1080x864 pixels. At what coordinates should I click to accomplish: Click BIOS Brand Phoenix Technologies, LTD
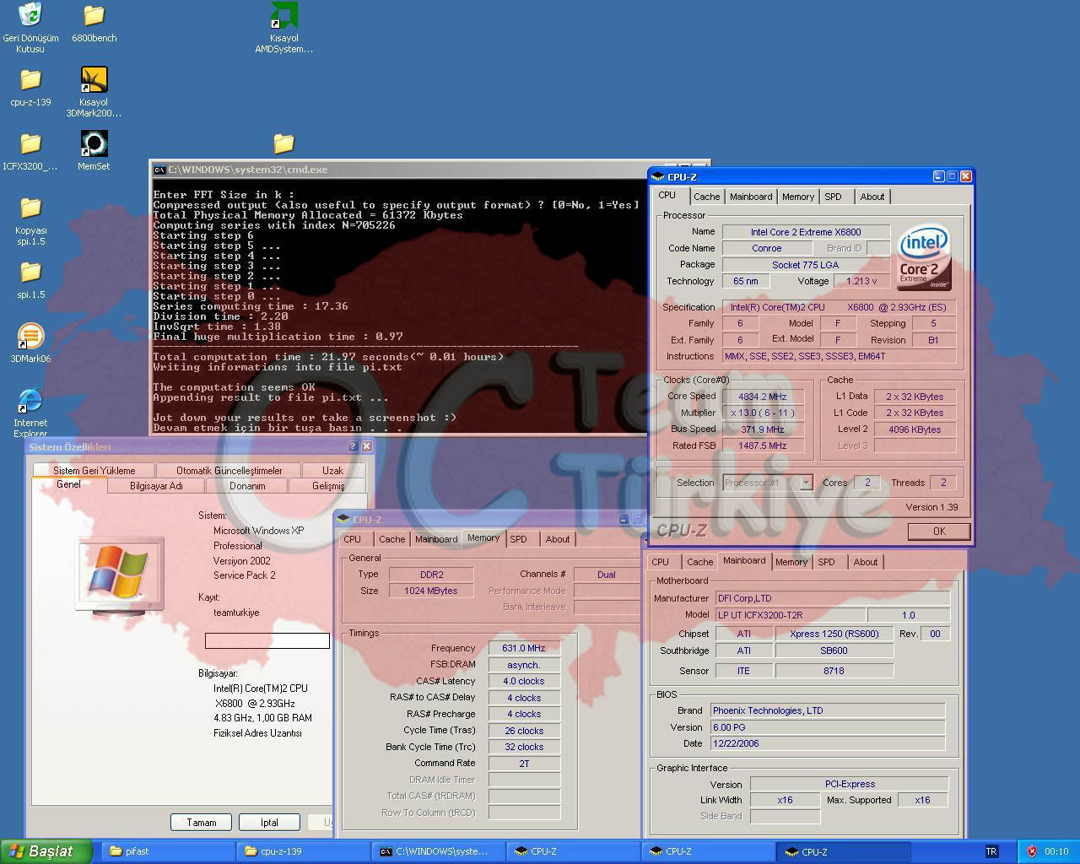pyautogui.click(x=828, y=710)
